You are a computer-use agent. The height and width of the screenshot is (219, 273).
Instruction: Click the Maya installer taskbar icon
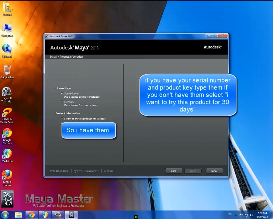[71, 215]
